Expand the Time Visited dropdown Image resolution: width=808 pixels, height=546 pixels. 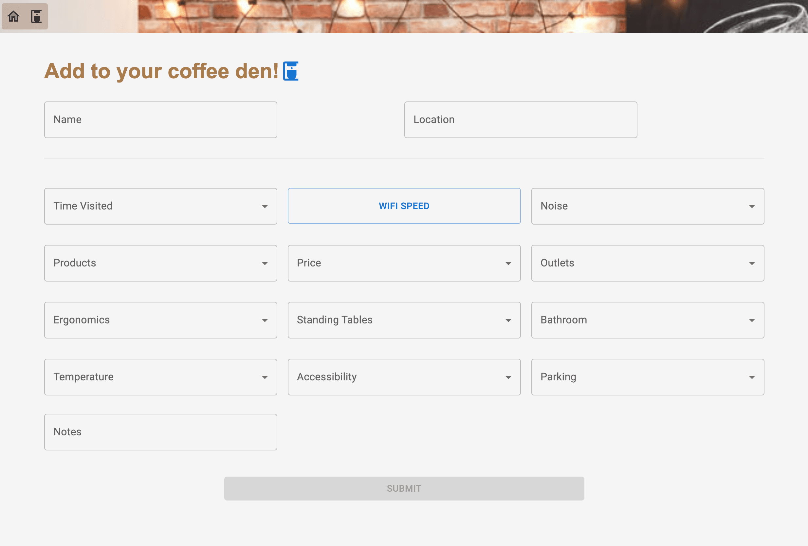(x=160, y=205)
